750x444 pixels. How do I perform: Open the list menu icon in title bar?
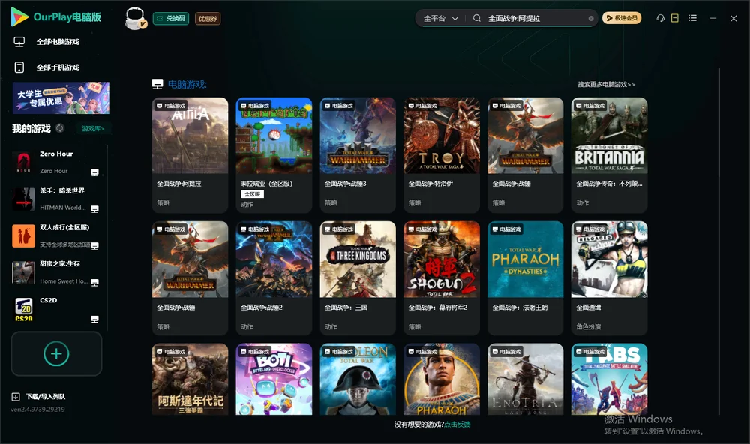(x=692, y=18)
